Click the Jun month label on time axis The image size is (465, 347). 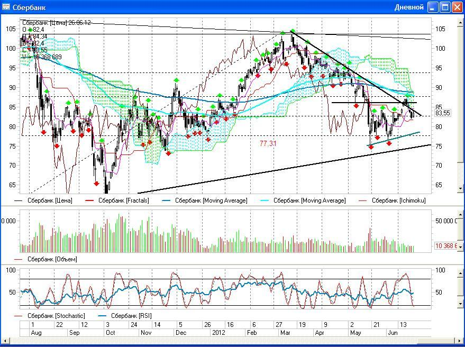[393, 333]
